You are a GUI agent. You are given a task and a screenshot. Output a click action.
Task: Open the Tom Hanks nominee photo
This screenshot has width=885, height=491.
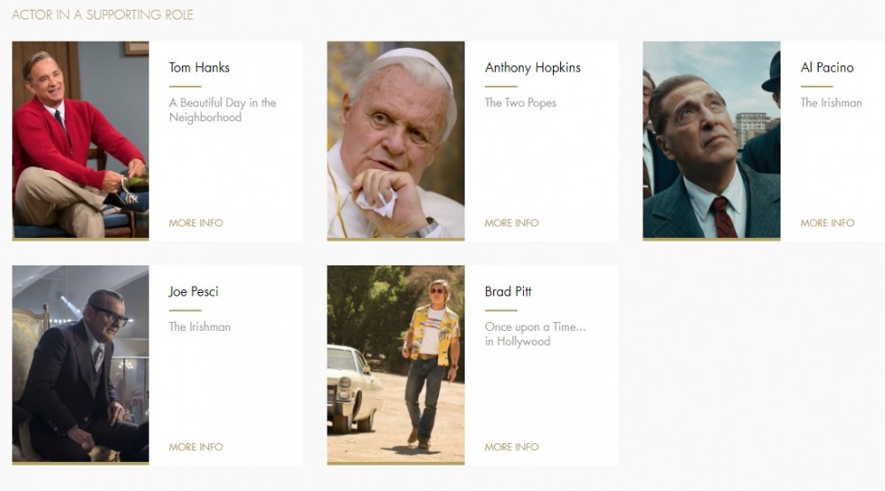point(81,140)
